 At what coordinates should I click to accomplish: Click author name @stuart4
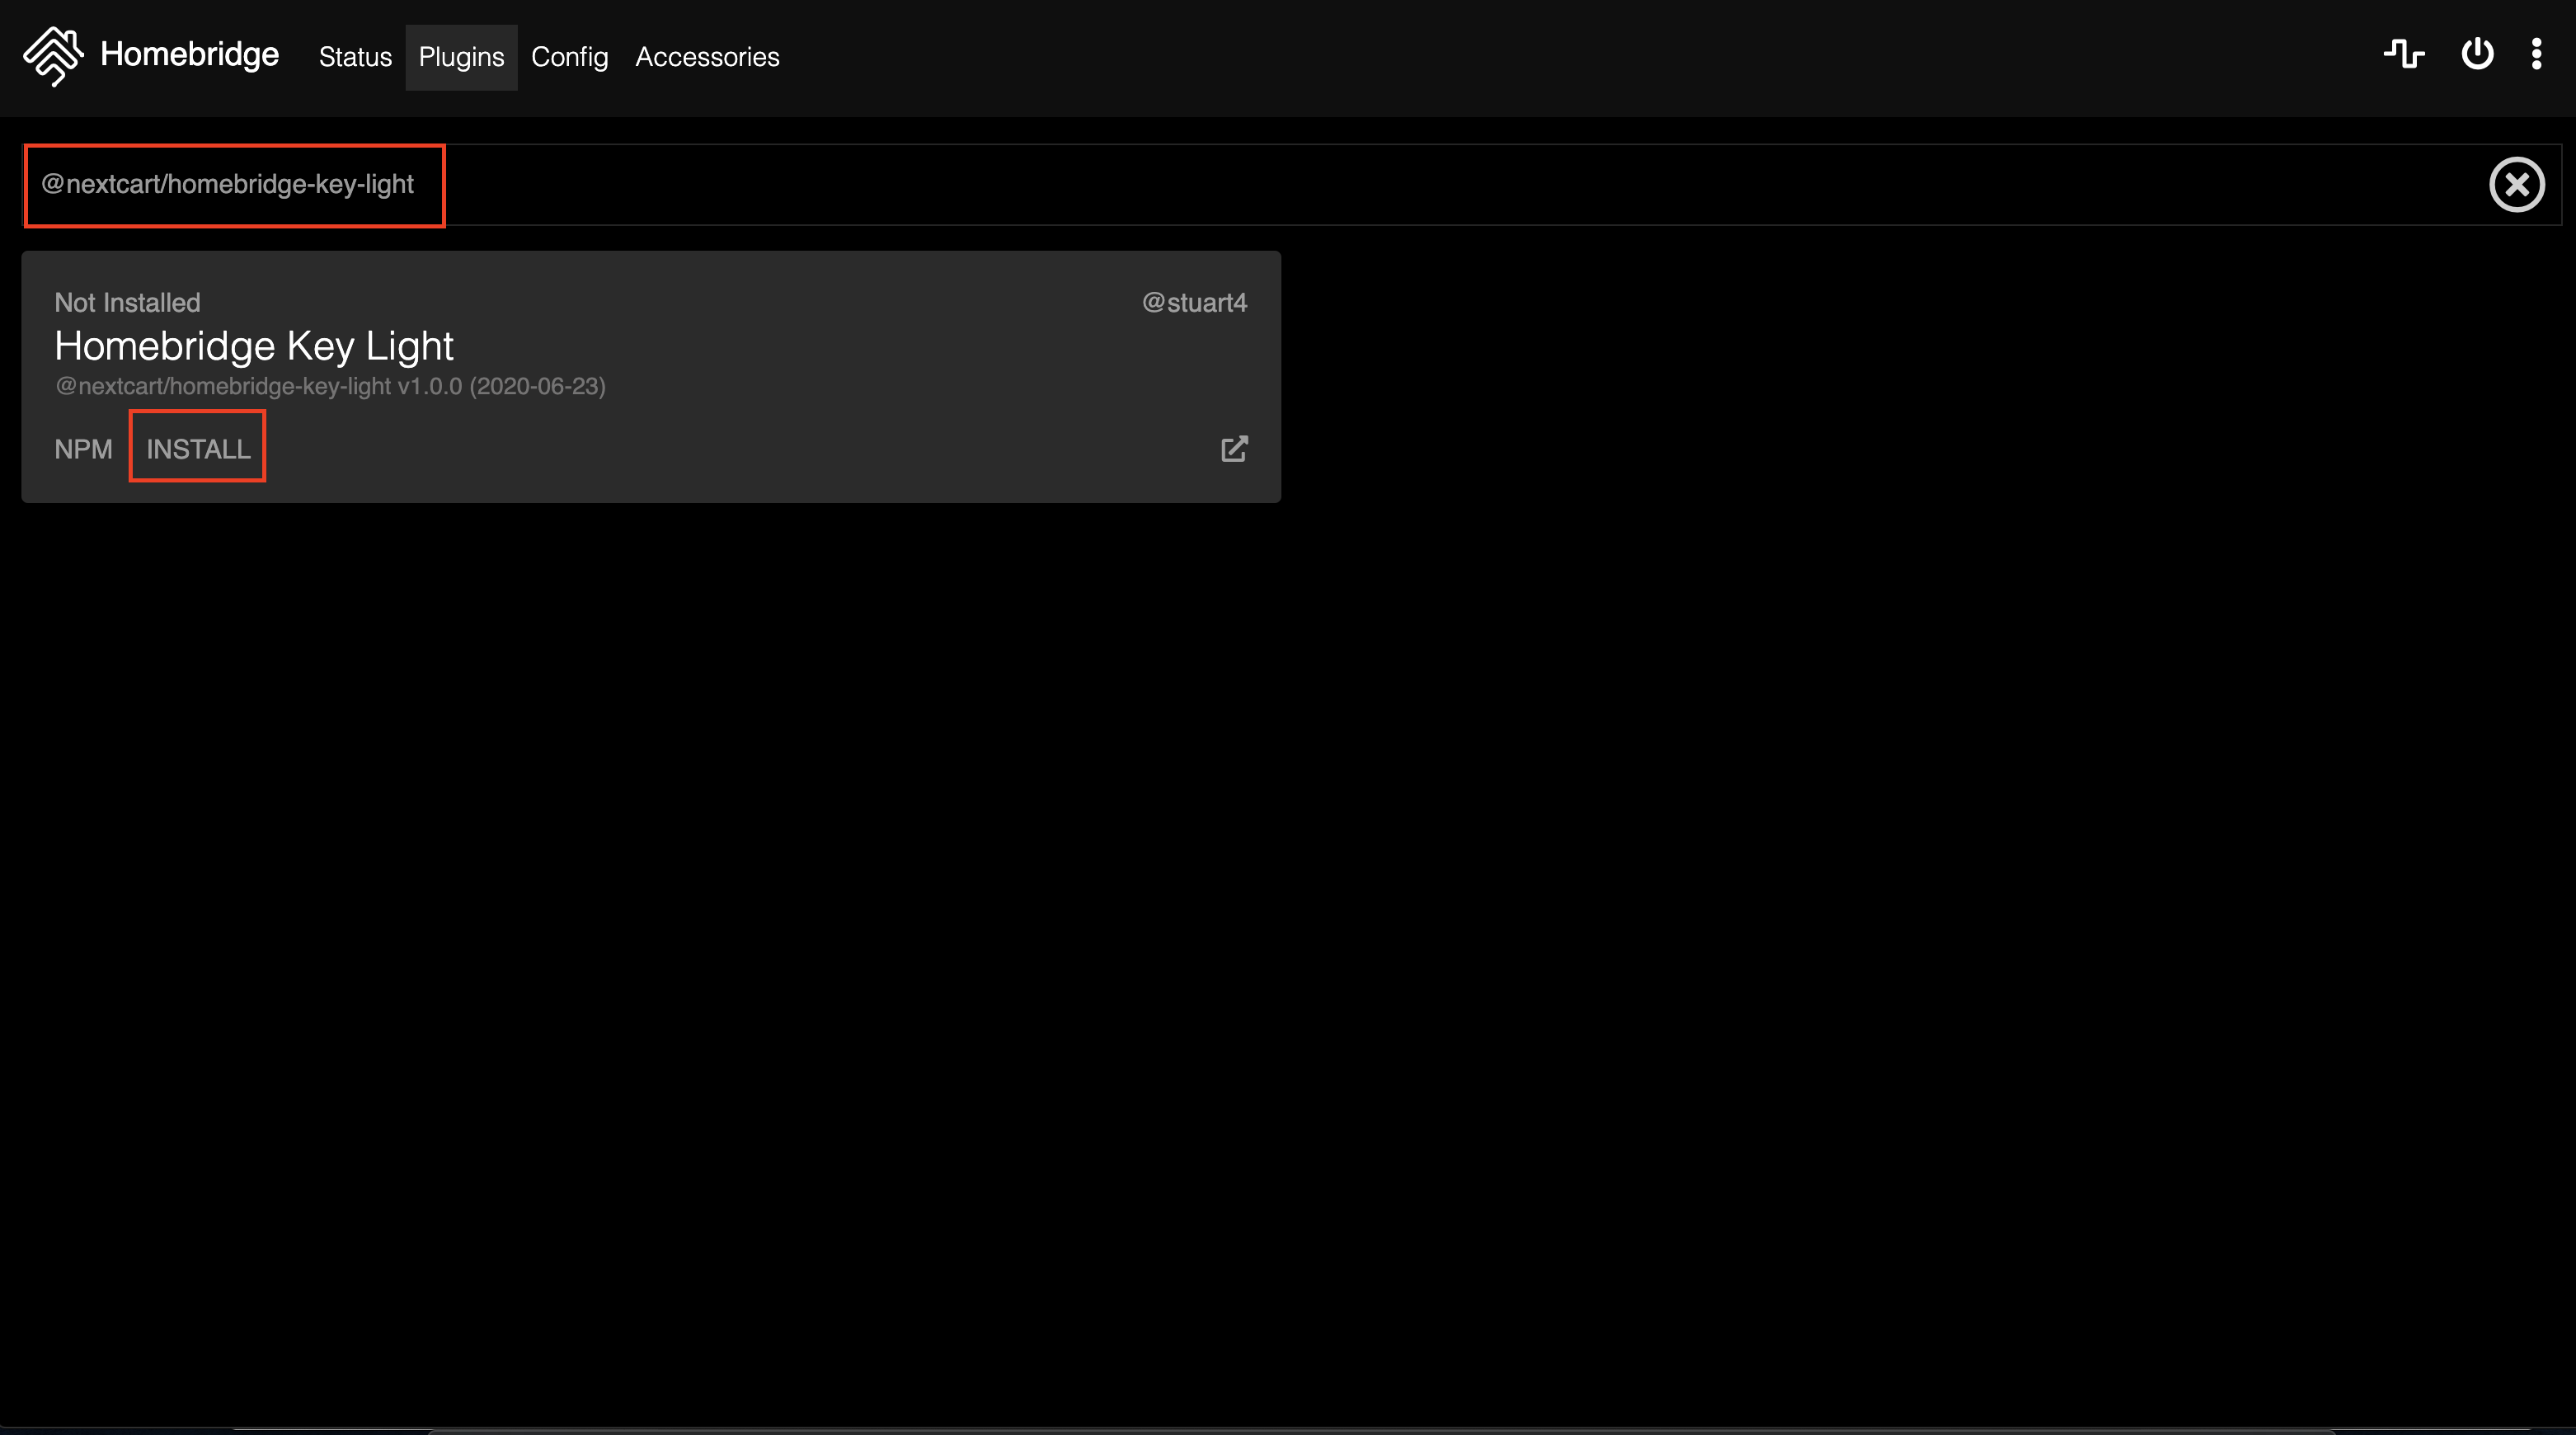click(x=1194, y=303)
